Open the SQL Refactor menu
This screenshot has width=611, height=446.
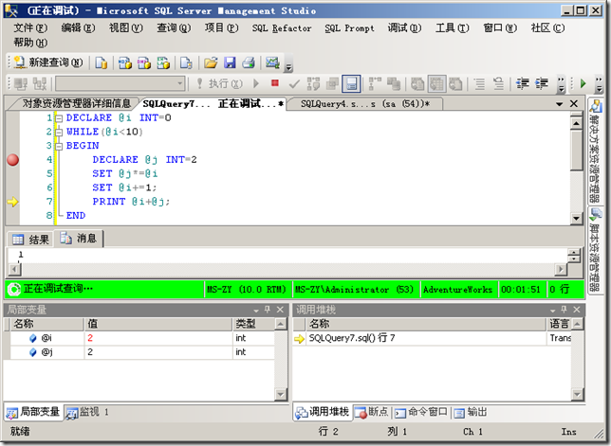tap(282, 28)
